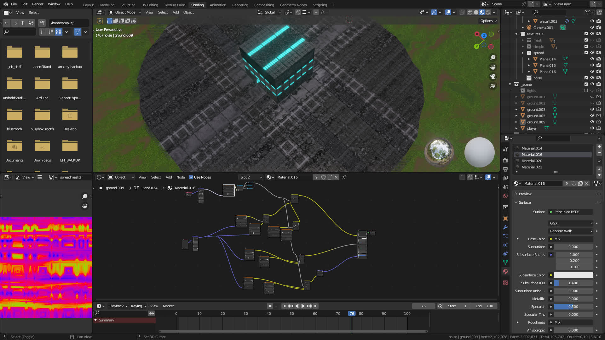Switch to the Geometry Nodes workspace tab
This screenshot has height=340, width=605.
tap(293, 5)
